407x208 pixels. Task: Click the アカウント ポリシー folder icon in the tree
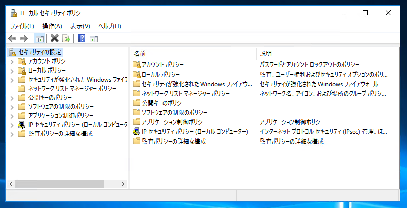22,61
